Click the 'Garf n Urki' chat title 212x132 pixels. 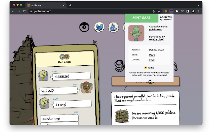[65, 62]
